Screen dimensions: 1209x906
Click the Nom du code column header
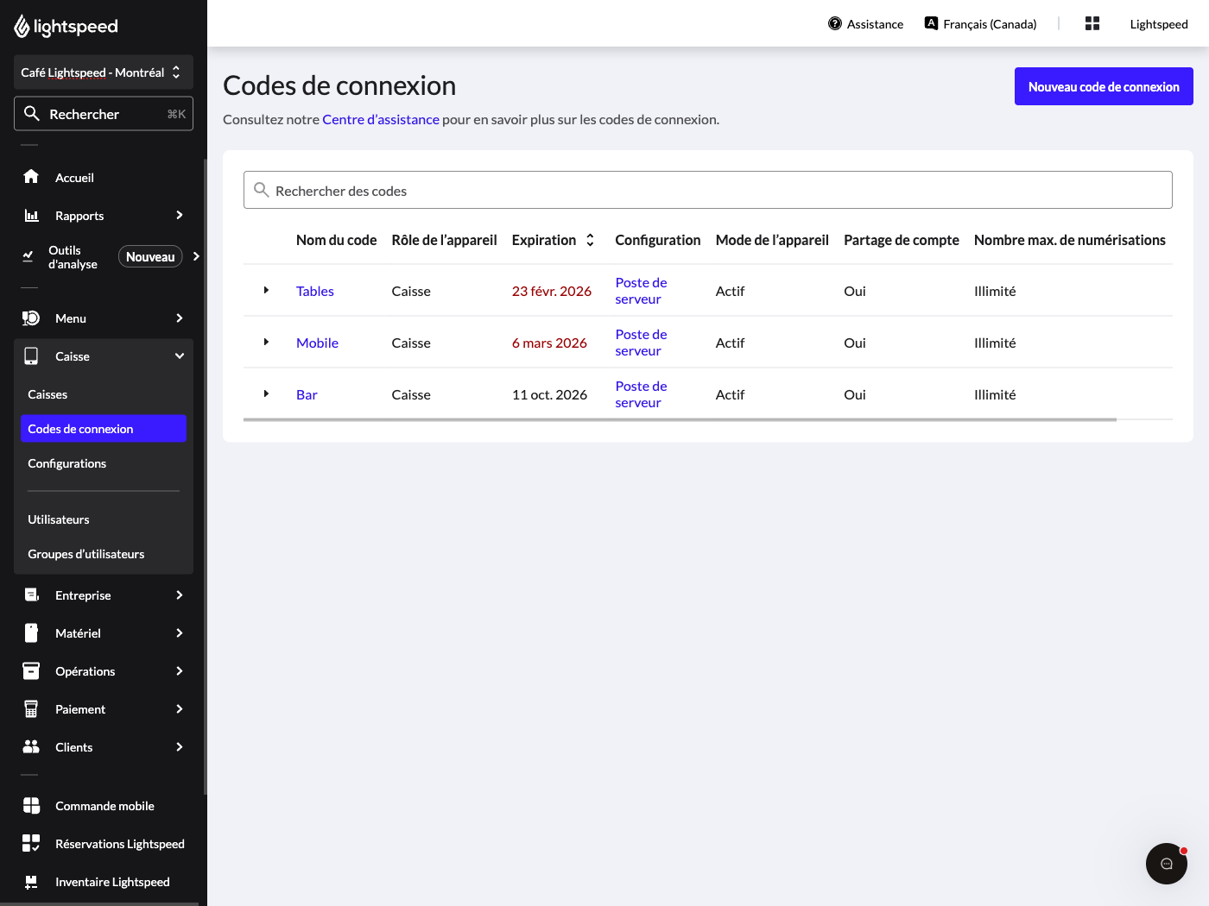click(x=336, y=240)
